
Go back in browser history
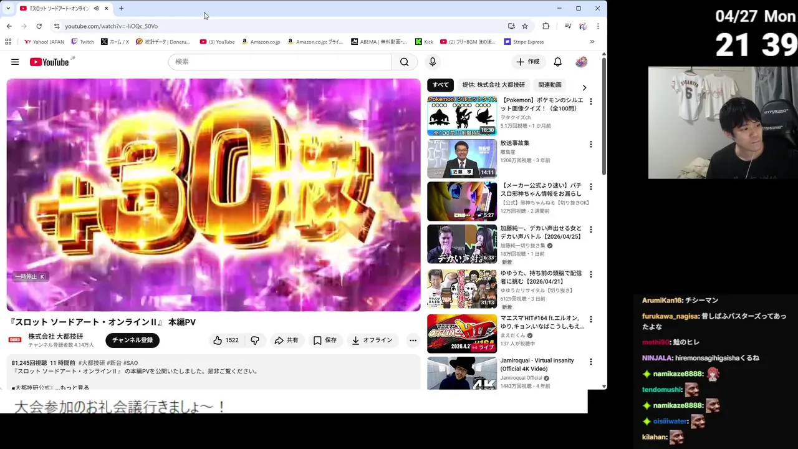pos(9,26)
